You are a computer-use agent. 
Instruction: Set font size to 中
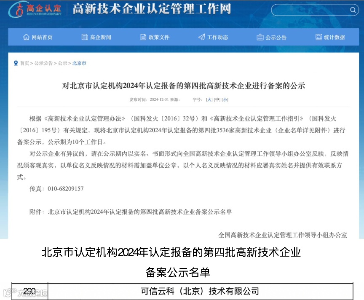(217, 99)
